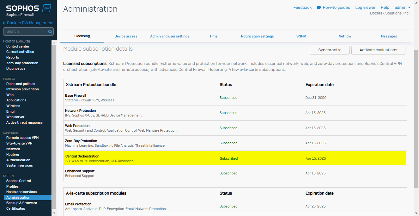Select the Web item under Protect
The width and height of the screenshot is (419, 216).
pos(10,95)
